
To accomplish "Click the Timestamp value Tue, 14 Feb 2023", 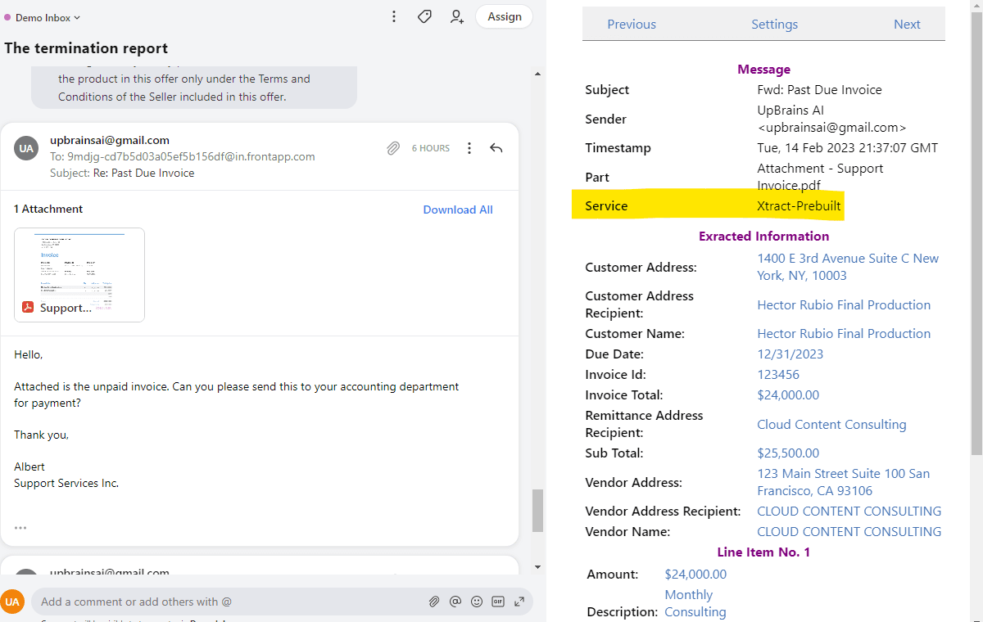I will [847, 148].
